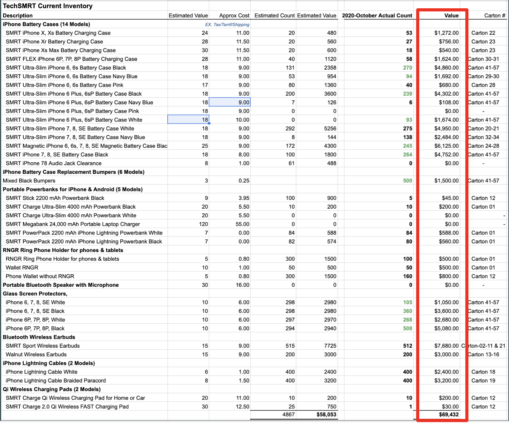Select the $560.00 value cell
This screenshot has height=423, width=509.
click(449, 241)
